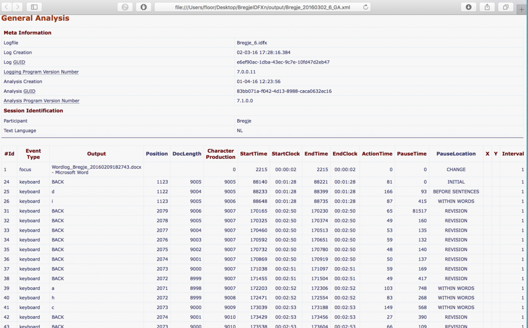Image resolution: width=528 pixels, height=328 pixels.
Task: Click the Analysis Program Version Number label
Action: point(41,101)
